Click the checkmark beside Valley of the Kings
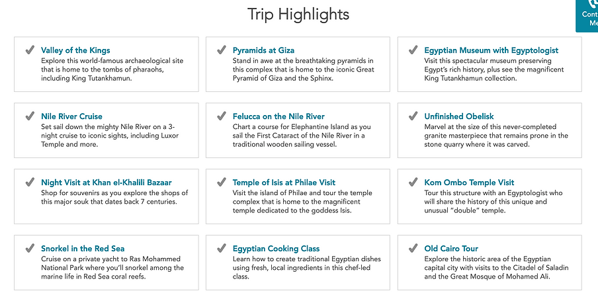Viewport: 598px width, 293px height. pos(30,50)
